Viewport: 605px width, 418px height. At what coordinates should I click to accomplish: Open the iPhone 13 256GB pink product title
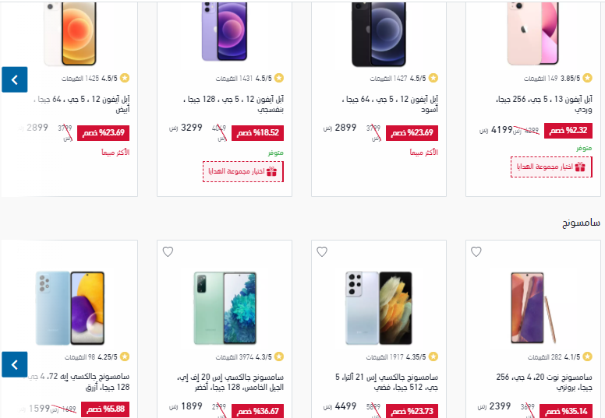pos(544,104)
